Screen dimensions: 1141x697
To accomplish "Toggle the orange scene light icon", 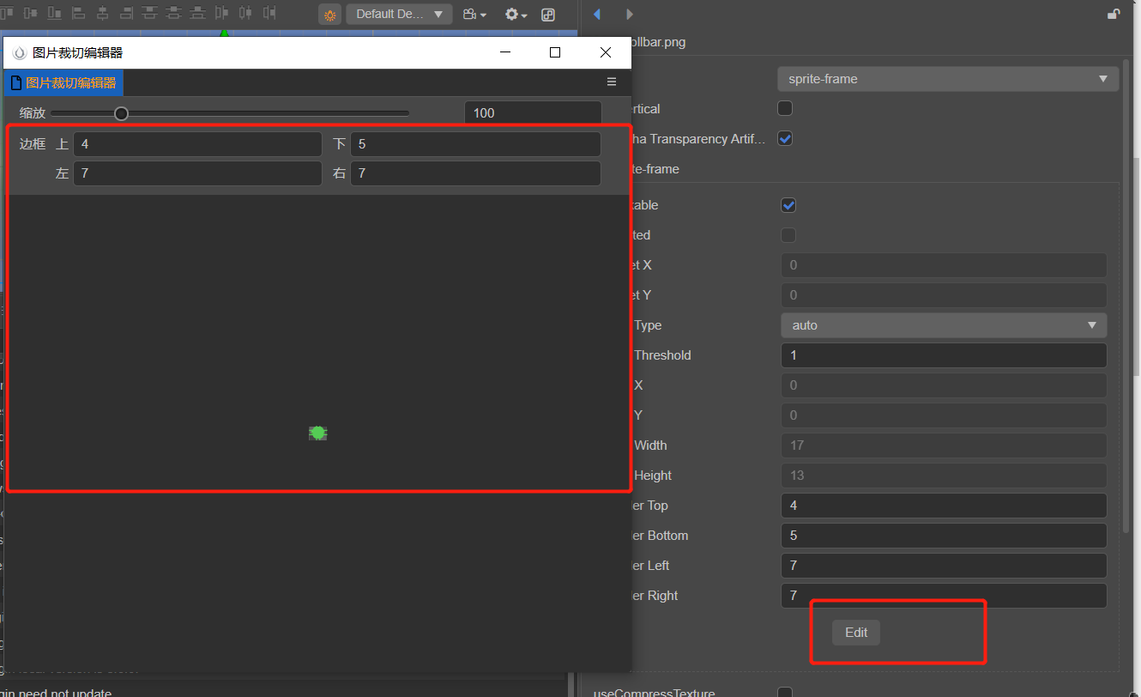I will point(329,15).
